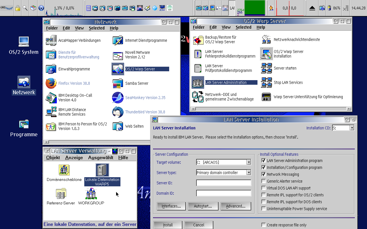Click the OS/2 System desktop icon
The height and width of the screenshot is (229, 367).
[x=24, y=42]
